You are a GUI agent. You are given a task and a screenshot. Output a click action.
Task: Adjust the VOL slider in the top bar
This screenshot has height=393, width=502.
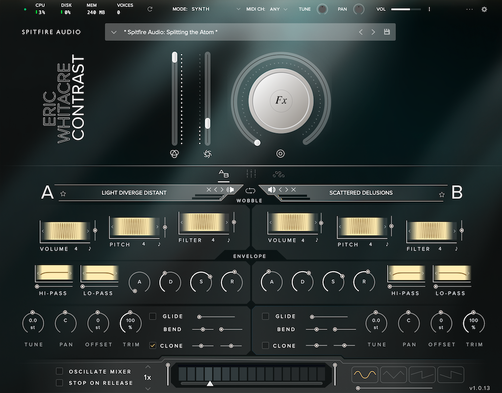pos(406,9)
